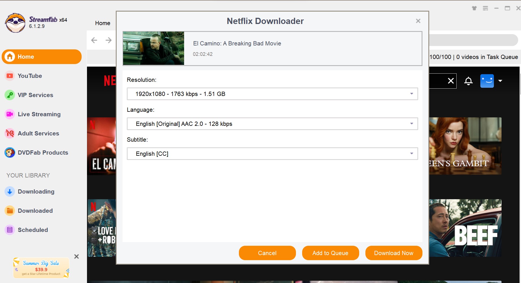Go back with the left arrow
The image size is (521, 283).
tap(94, 40)
